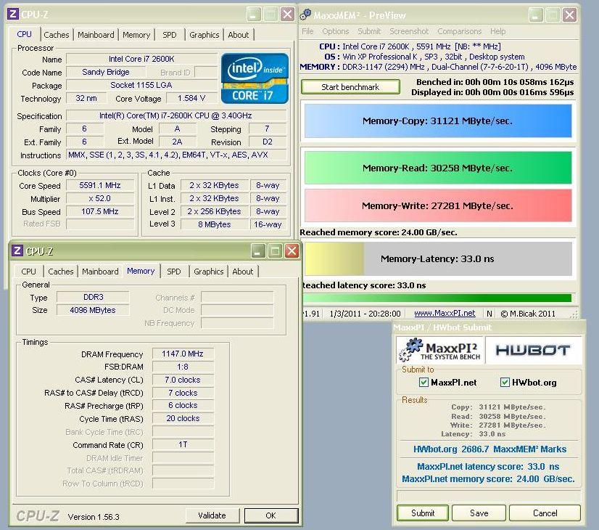This screenshot has height=530, width=599.
Task: Click the Multiplier value x 52.0
Action: coord(100,198)
